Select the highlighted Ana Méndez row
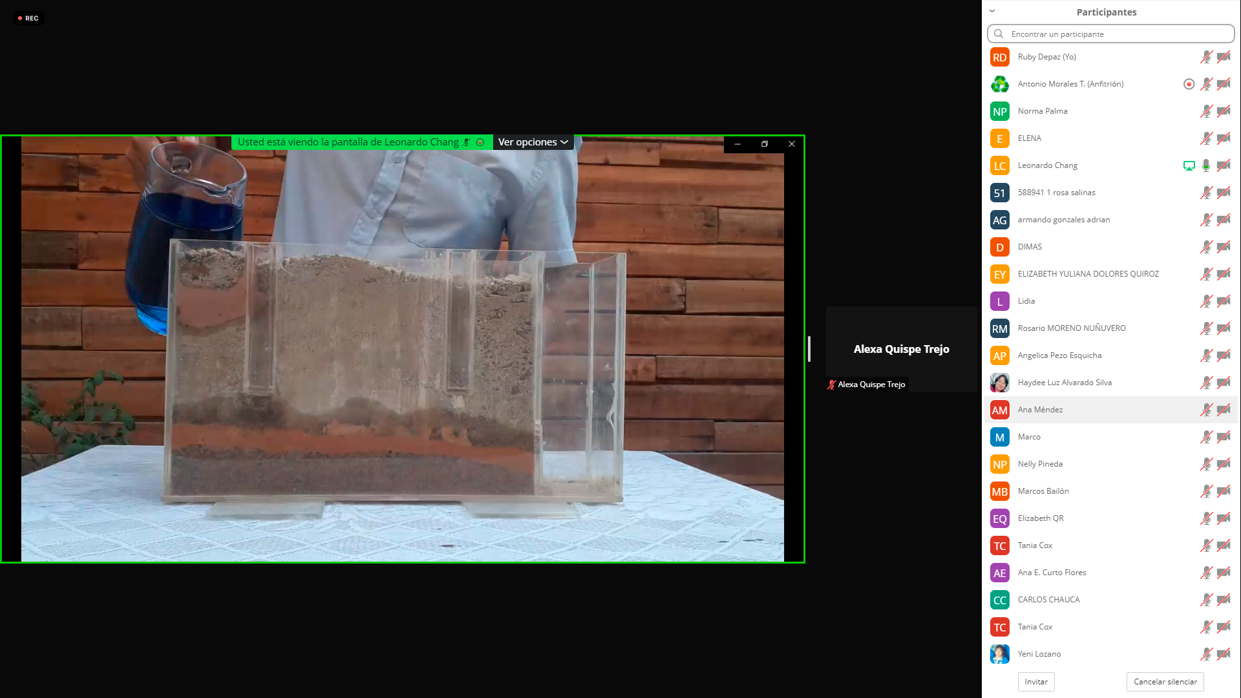This screenshot has width=1241, height=698. [1110, 410]
